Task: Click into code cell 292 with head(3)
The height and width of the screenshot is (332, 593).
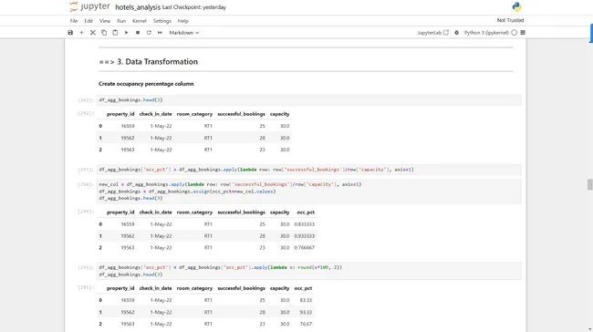Action: (x=309, y=99)
